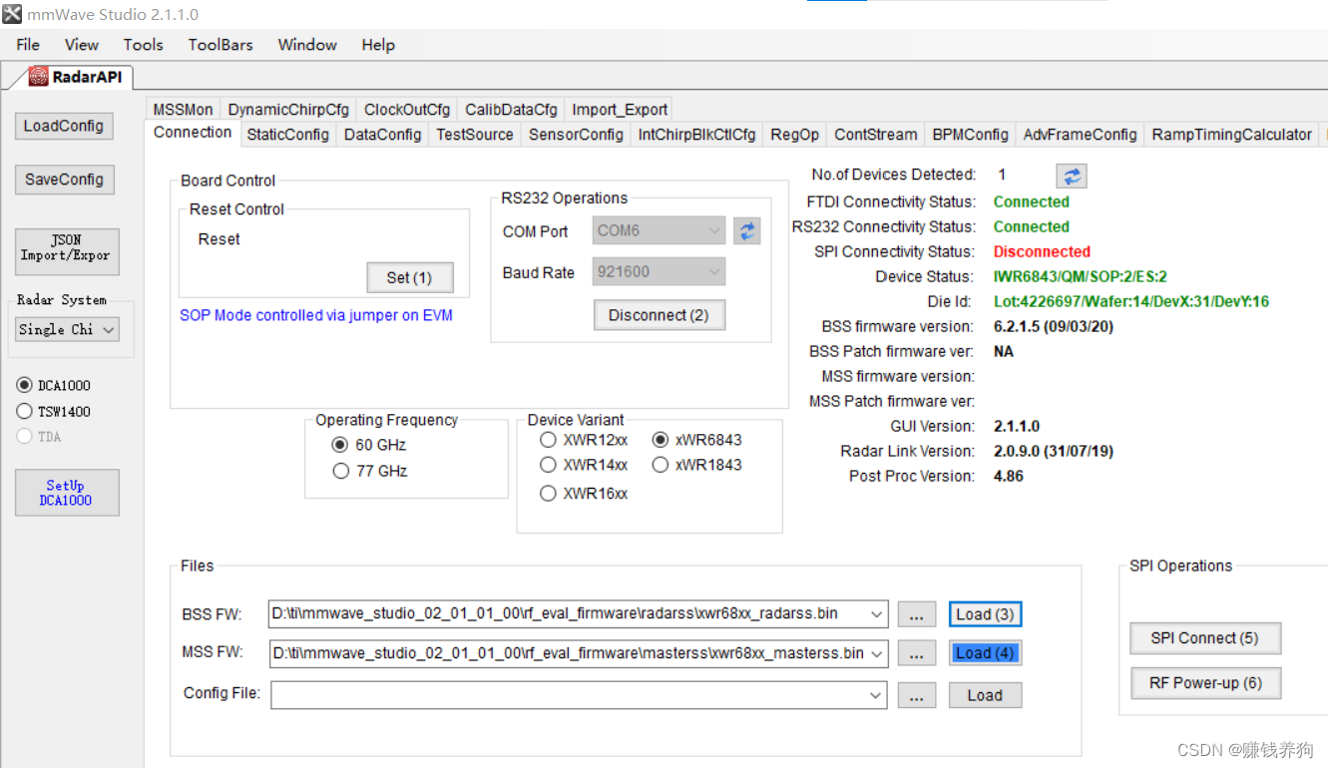Viewport: 1328px width, 768px height.
Task: Click the mmWave Studio title bar icon
Action: (x=11, y=14)
